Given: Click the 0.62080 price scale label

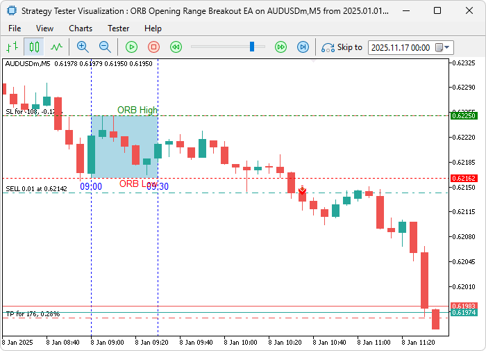Looking at the screenshot, I should [x=464, y=237].
